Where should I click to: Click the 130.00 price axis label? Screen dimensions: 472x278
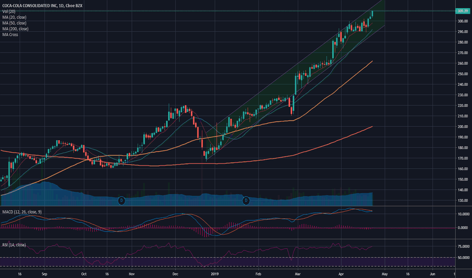[463, 201]
